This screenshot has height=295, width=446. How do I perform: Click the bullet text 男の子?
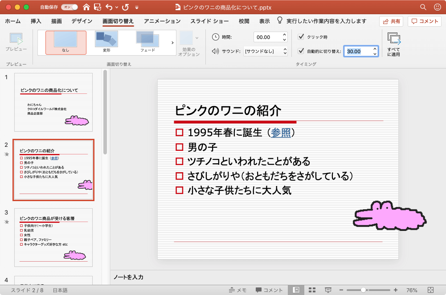[x=203, y=147]
